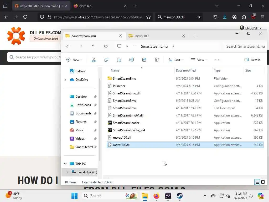Open the See more ellipsis in Explorer toolbar

(217, 60)
